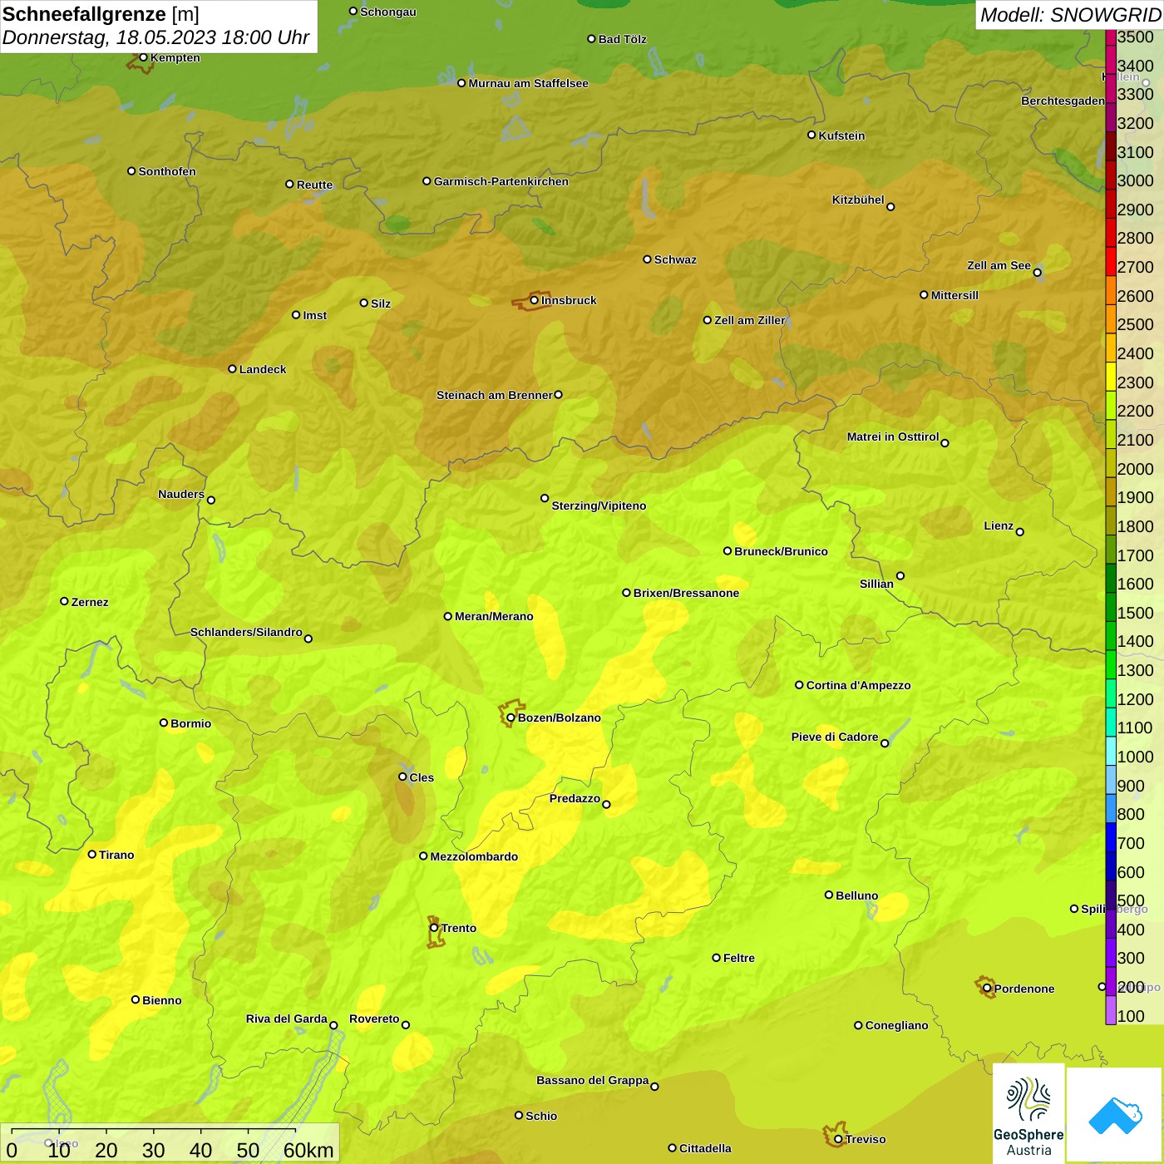Select the 100 m violet legend swatch
The image size is (1164, 1164).
pos(1111,1010)
